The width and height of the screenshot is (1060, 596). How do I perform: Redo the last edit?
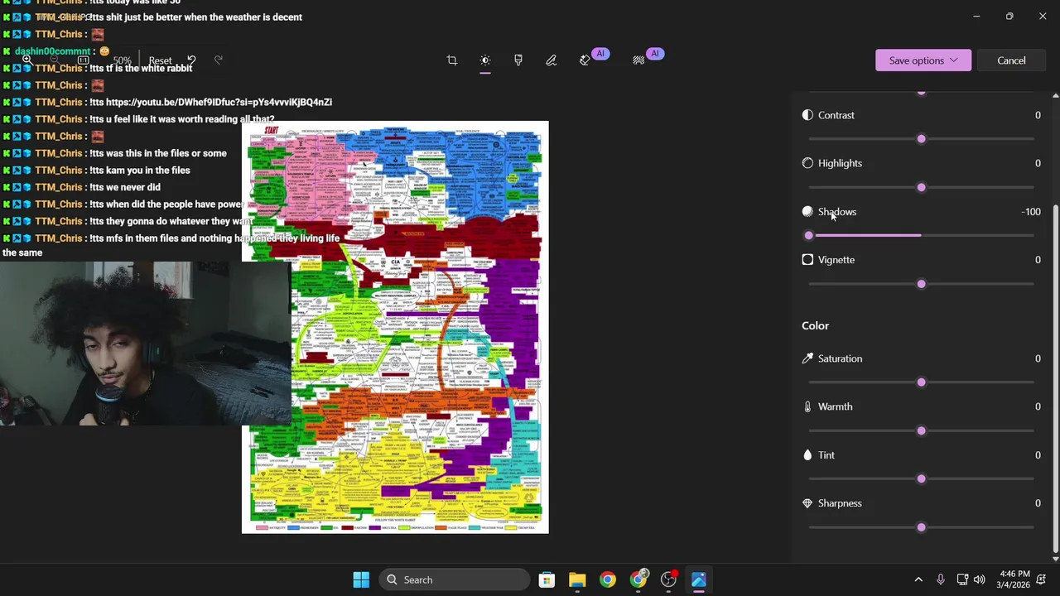click(x=219, y=60)
